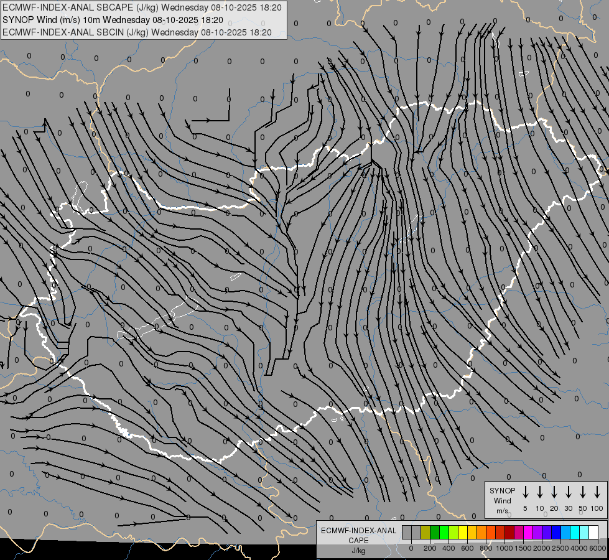
Task: Click the first gray CAPE swatch
Action: coord(407,532)
